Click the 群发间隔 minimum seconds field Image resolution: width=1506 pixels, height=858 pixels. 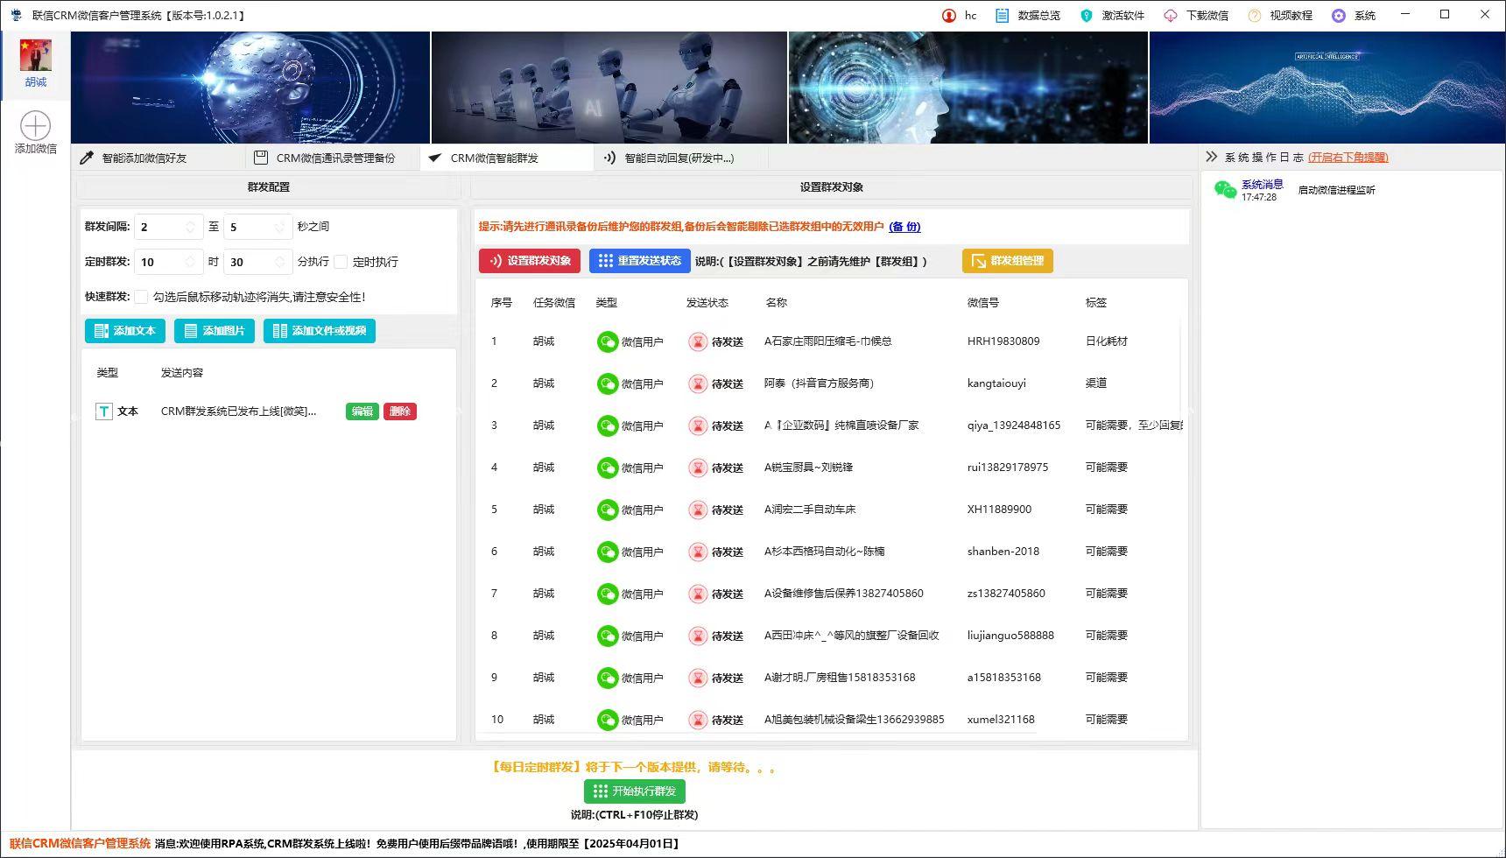tap(168, 227)
